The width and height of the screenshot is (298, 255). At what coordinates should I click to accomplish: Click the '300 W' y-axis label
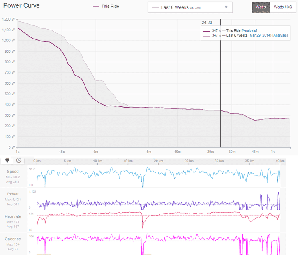pyautogui.click(x=10, y=115)
